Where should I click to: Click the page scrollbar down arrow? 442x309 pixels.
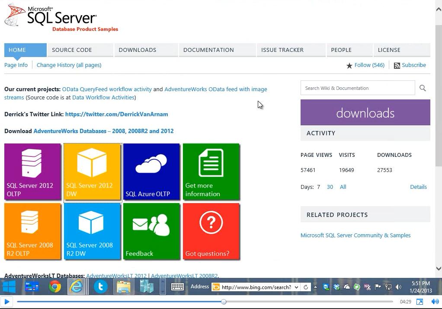439,268
